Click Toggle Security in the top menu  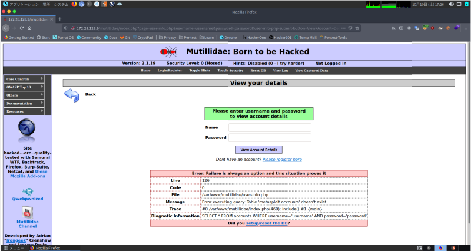[x=230, y=70]
